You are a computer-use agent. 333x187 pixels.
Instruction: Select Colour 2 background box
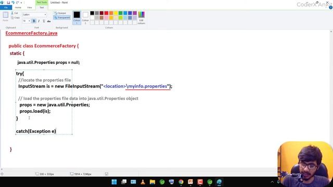(x=85, y=18)
